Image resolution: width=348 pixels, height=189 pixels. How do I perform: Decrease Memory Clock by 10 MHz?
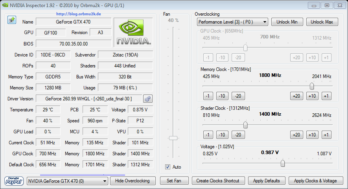point(222,96)
